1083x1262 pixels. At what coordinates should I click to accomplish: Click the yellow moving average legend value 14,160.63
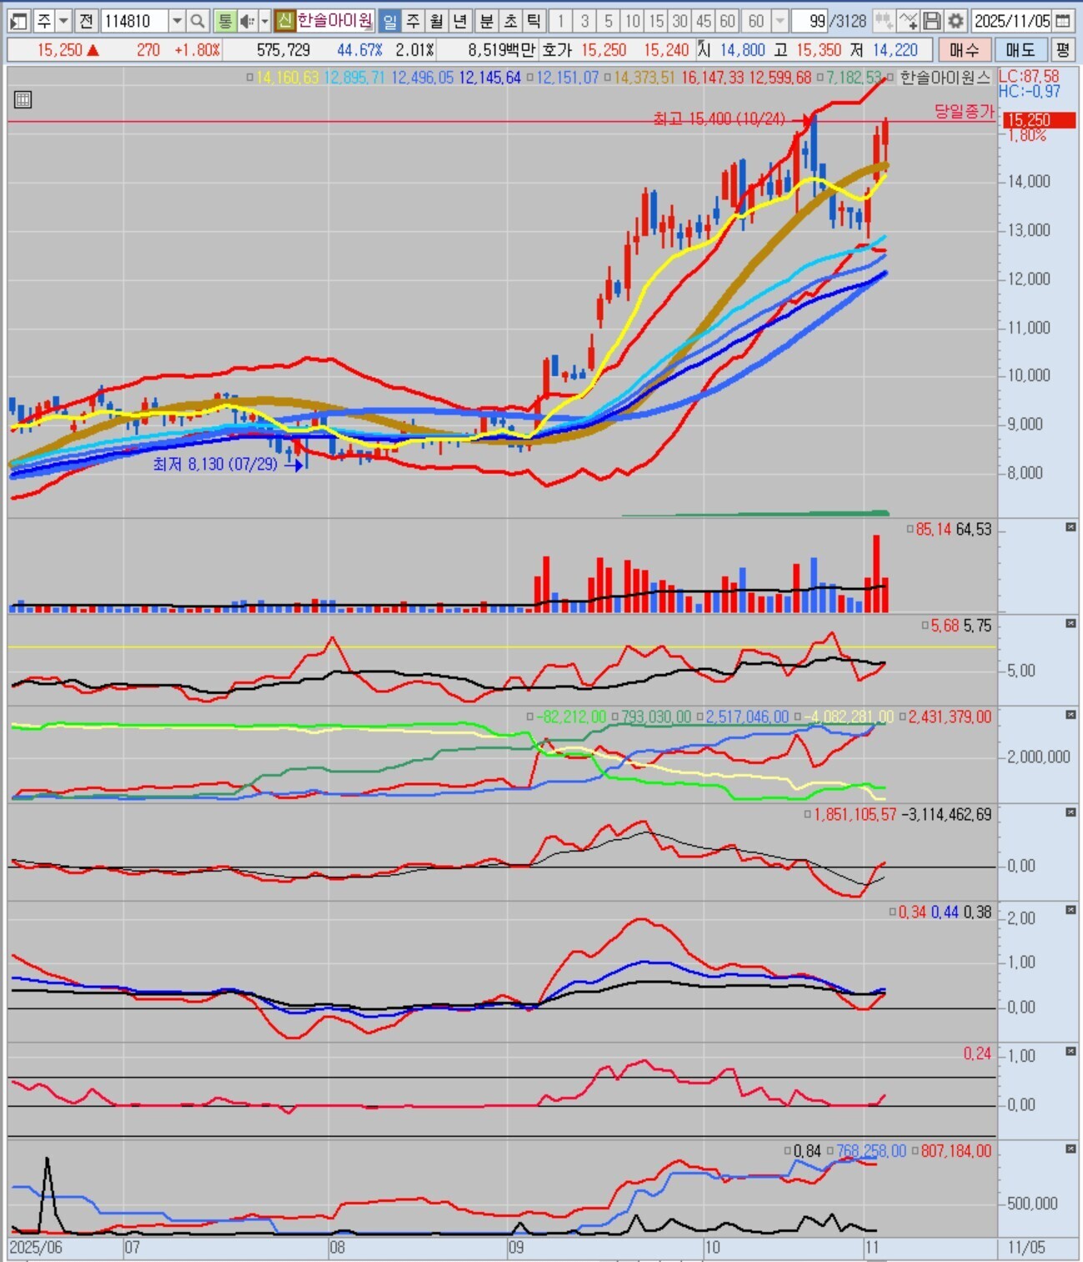287,78
